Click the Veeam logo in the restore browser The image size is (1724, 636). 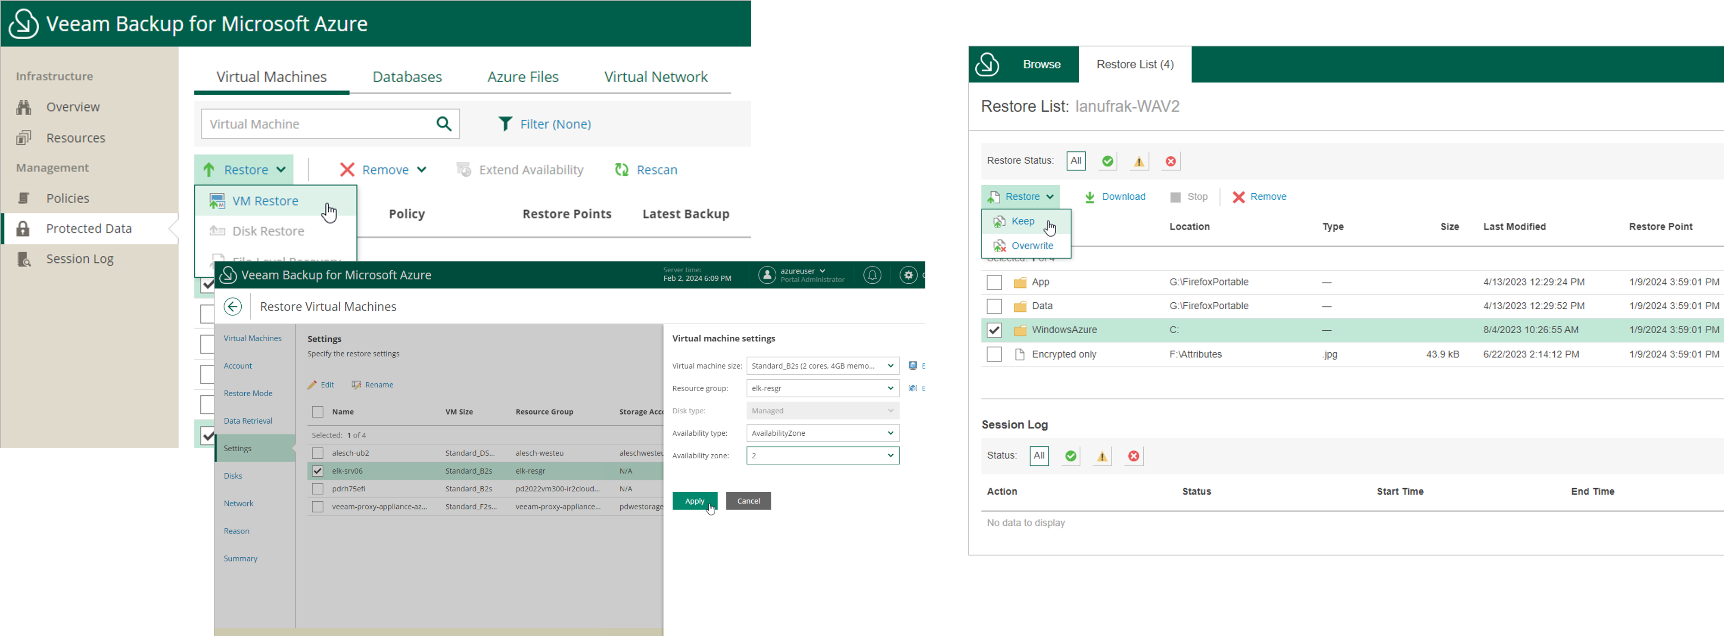(x=987, y=64)
